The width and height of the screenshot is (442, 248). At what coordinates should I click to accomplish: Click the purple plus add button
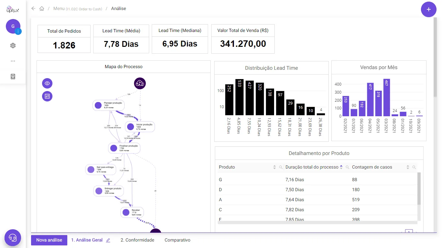coord(429,9)
